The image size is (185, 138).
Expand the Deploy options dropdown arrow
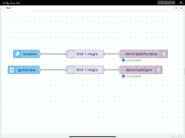click(x=173, y=3)
